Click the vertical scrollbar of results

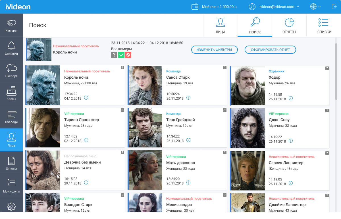336,71
